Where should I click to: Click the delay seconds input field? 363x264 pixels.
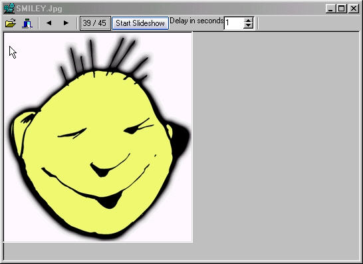(x=233, y=23)
